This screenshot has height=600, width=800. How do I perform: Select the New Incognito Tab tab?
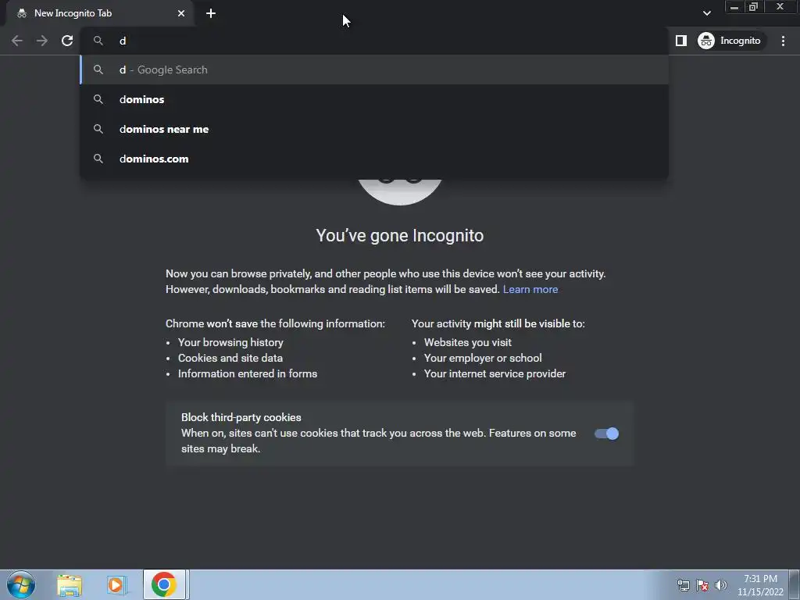[99, 13]
